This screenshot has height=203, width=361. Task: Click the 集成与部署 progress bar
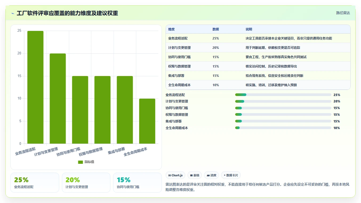[283, 121]
